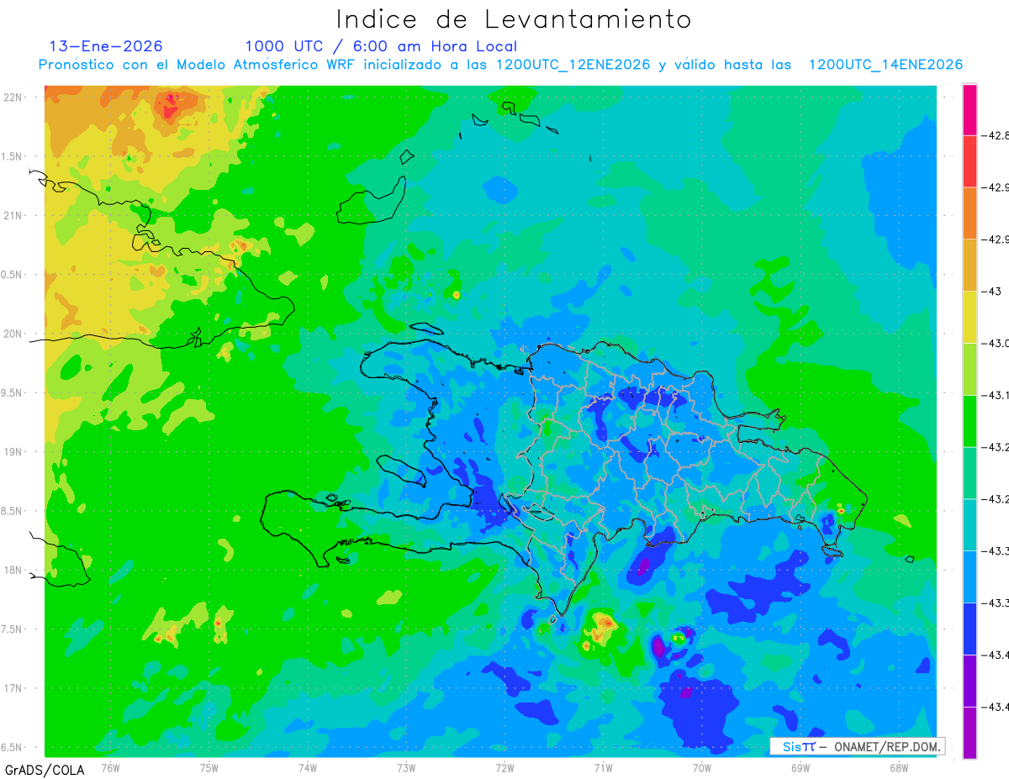Click the "8.5N" latitude axis label
This screenshot has height=779, width=1009.
13,511
